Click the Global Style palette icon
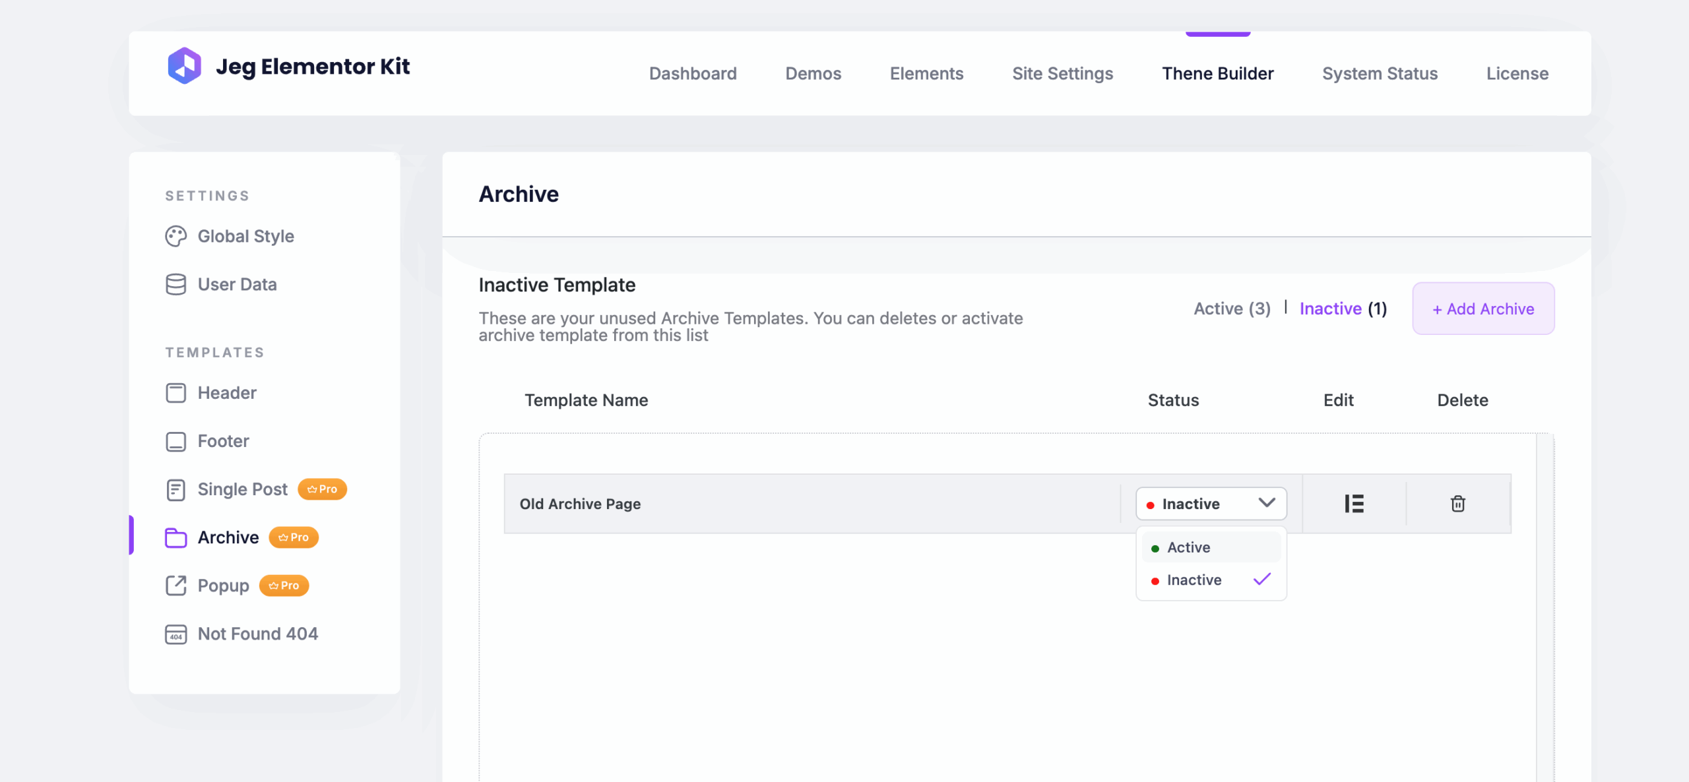 click(175, 236)
